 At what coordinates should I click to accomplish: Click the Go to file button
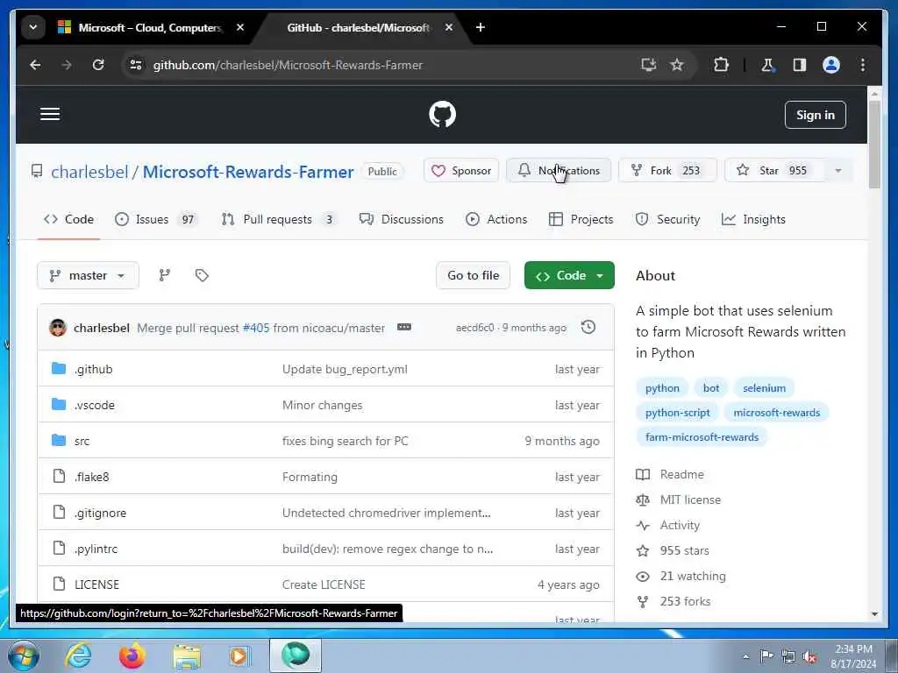tap(473, 275)
